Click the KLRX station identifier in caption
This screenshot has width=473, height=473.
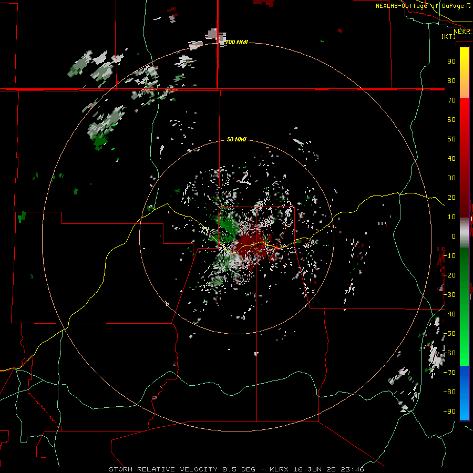point(279,469)
